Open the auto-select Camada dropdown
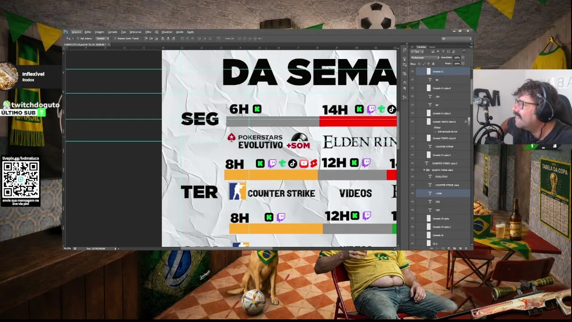The image size is (572, 322). (103, 38)
